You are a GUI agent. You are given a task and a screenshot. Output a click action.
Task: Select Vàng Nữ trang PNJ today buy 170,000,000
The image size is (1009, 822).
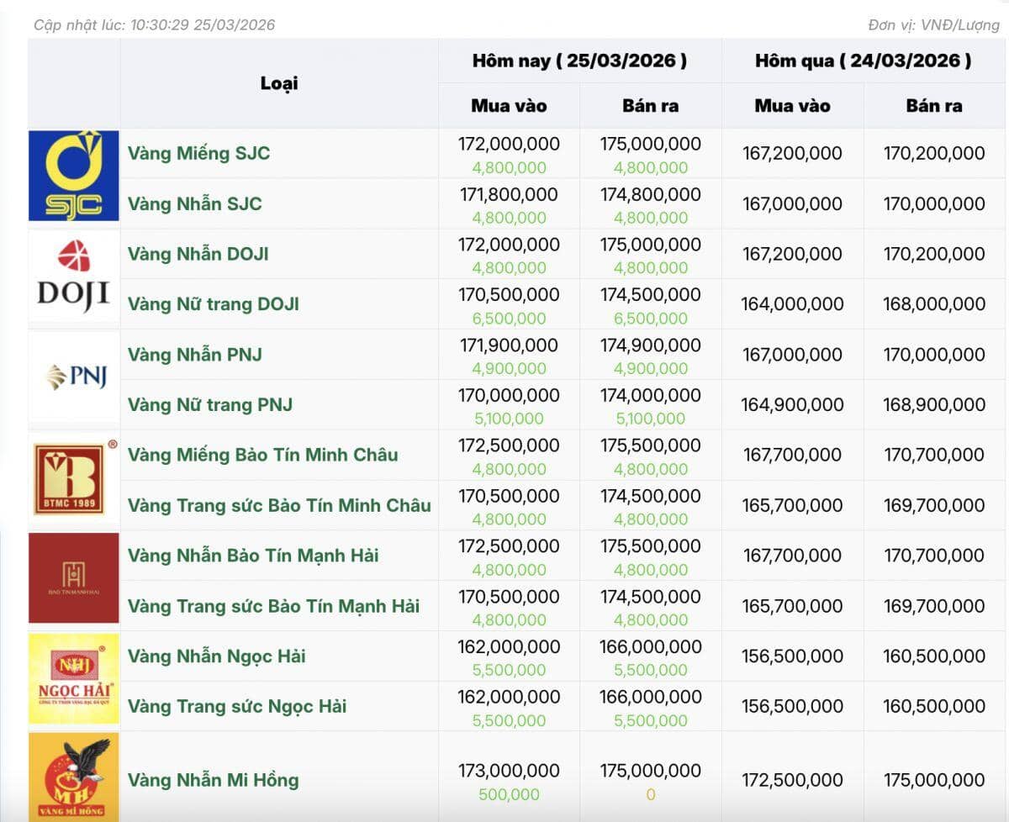pos(509,396)
